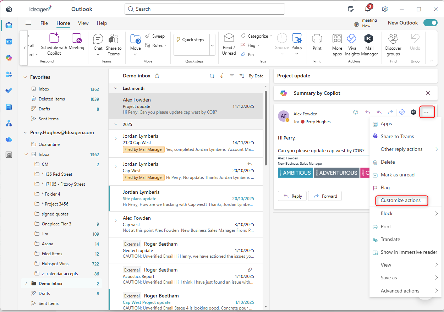Select Customize actions from menu
This screenshot has width=444, height=312.
[x=401, y=201]
